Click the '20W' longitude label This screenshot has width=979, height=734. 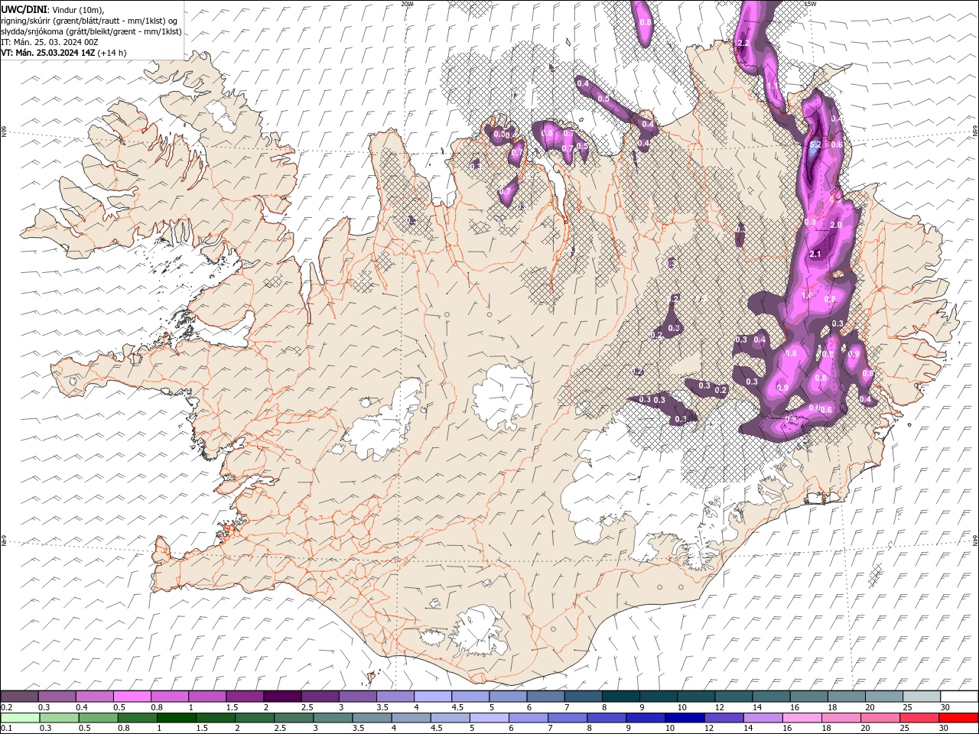pyautogui.click(x=407, y=4)
